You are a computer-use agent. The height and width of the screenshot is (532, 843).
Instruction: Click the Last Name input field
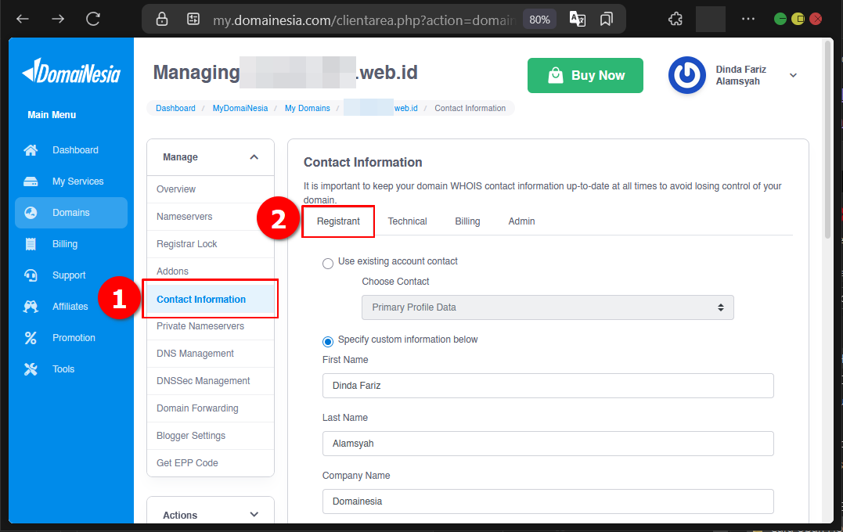click(548, 444)
